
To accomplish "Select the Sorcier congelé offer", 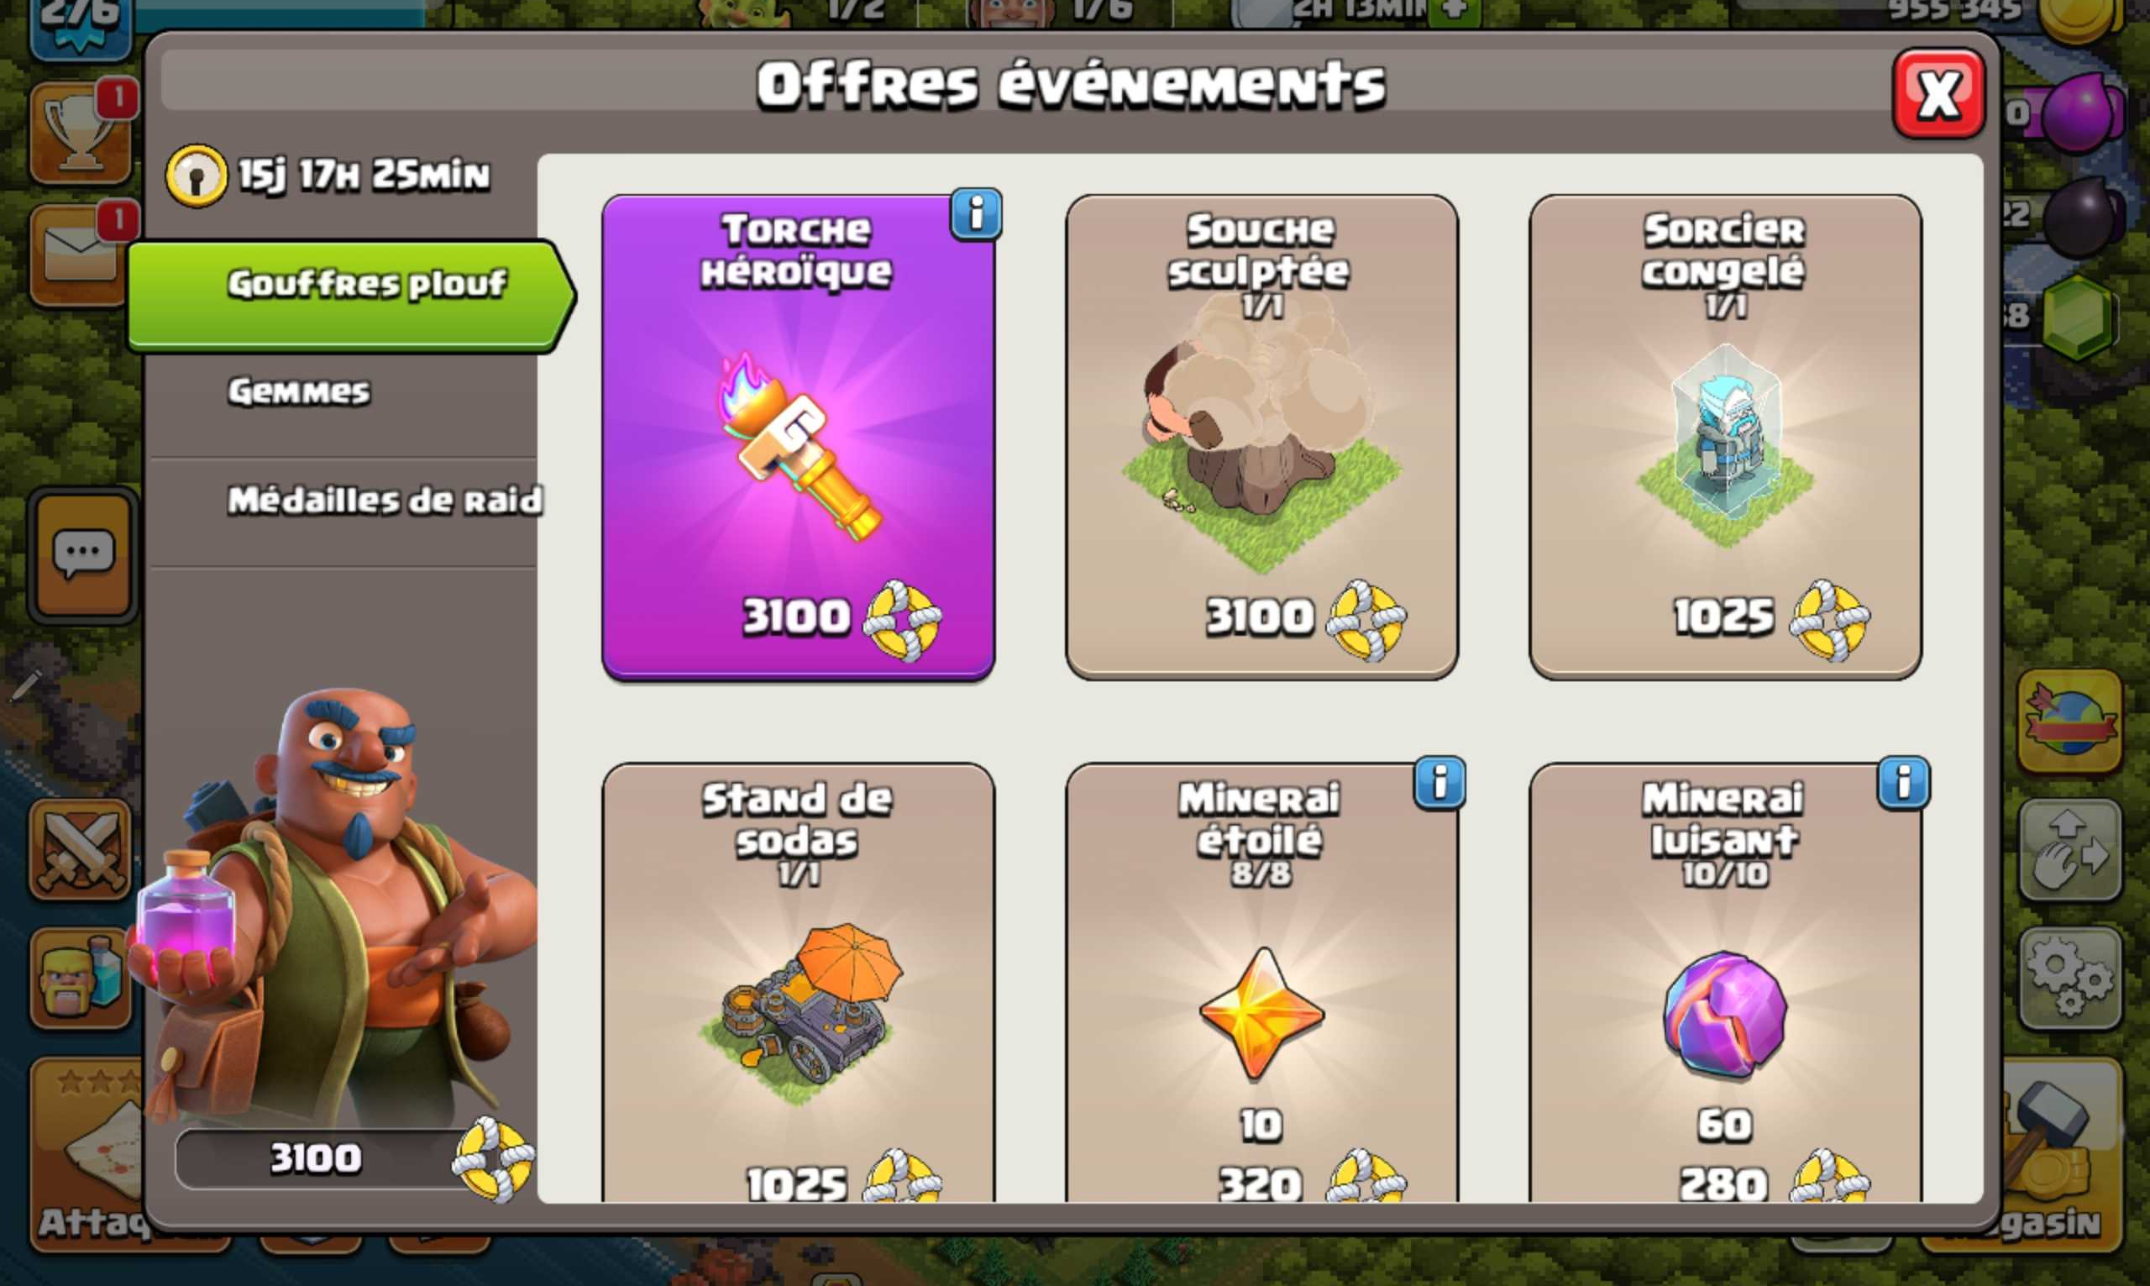I will 1725,437.
